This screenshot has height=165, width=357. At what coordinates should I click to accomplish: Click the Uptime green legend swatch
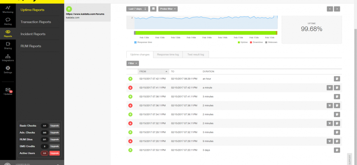pos(238,42)
